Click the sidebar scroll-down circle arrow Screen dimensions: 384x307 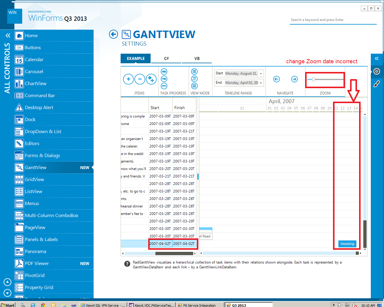tap(7, 293)
